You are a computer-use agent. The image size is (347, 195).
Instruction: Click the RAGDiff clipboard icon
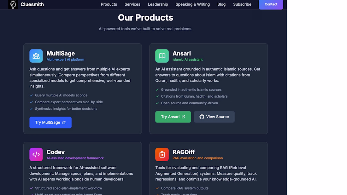point(162,155)
